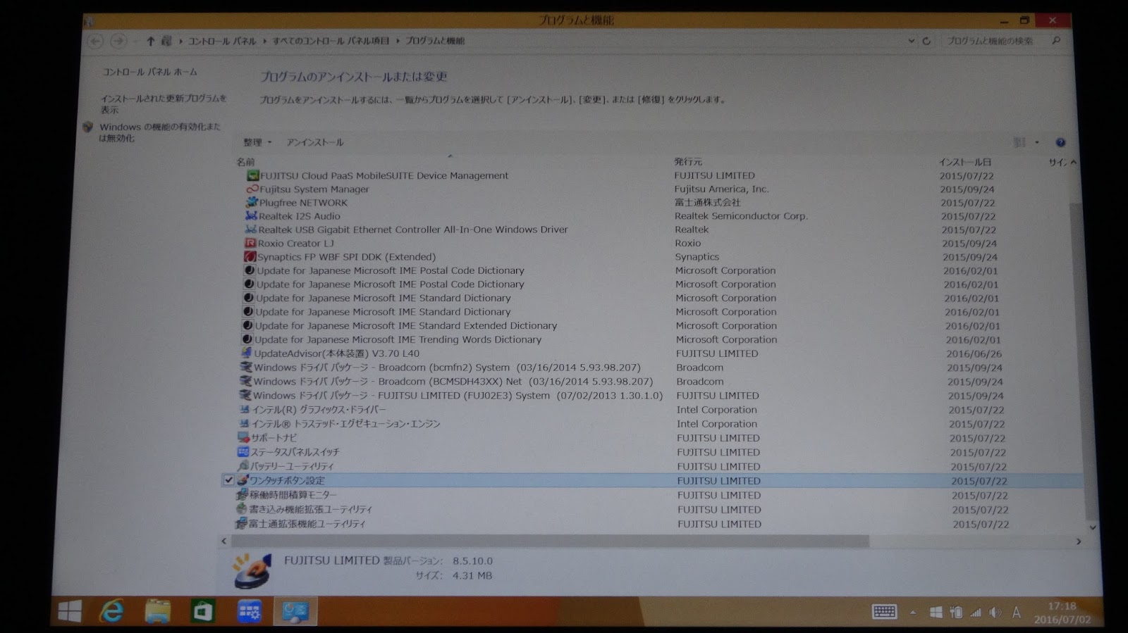Click the Control Panel taskbar icon
1128x633 pixels.
click(295, 611)
